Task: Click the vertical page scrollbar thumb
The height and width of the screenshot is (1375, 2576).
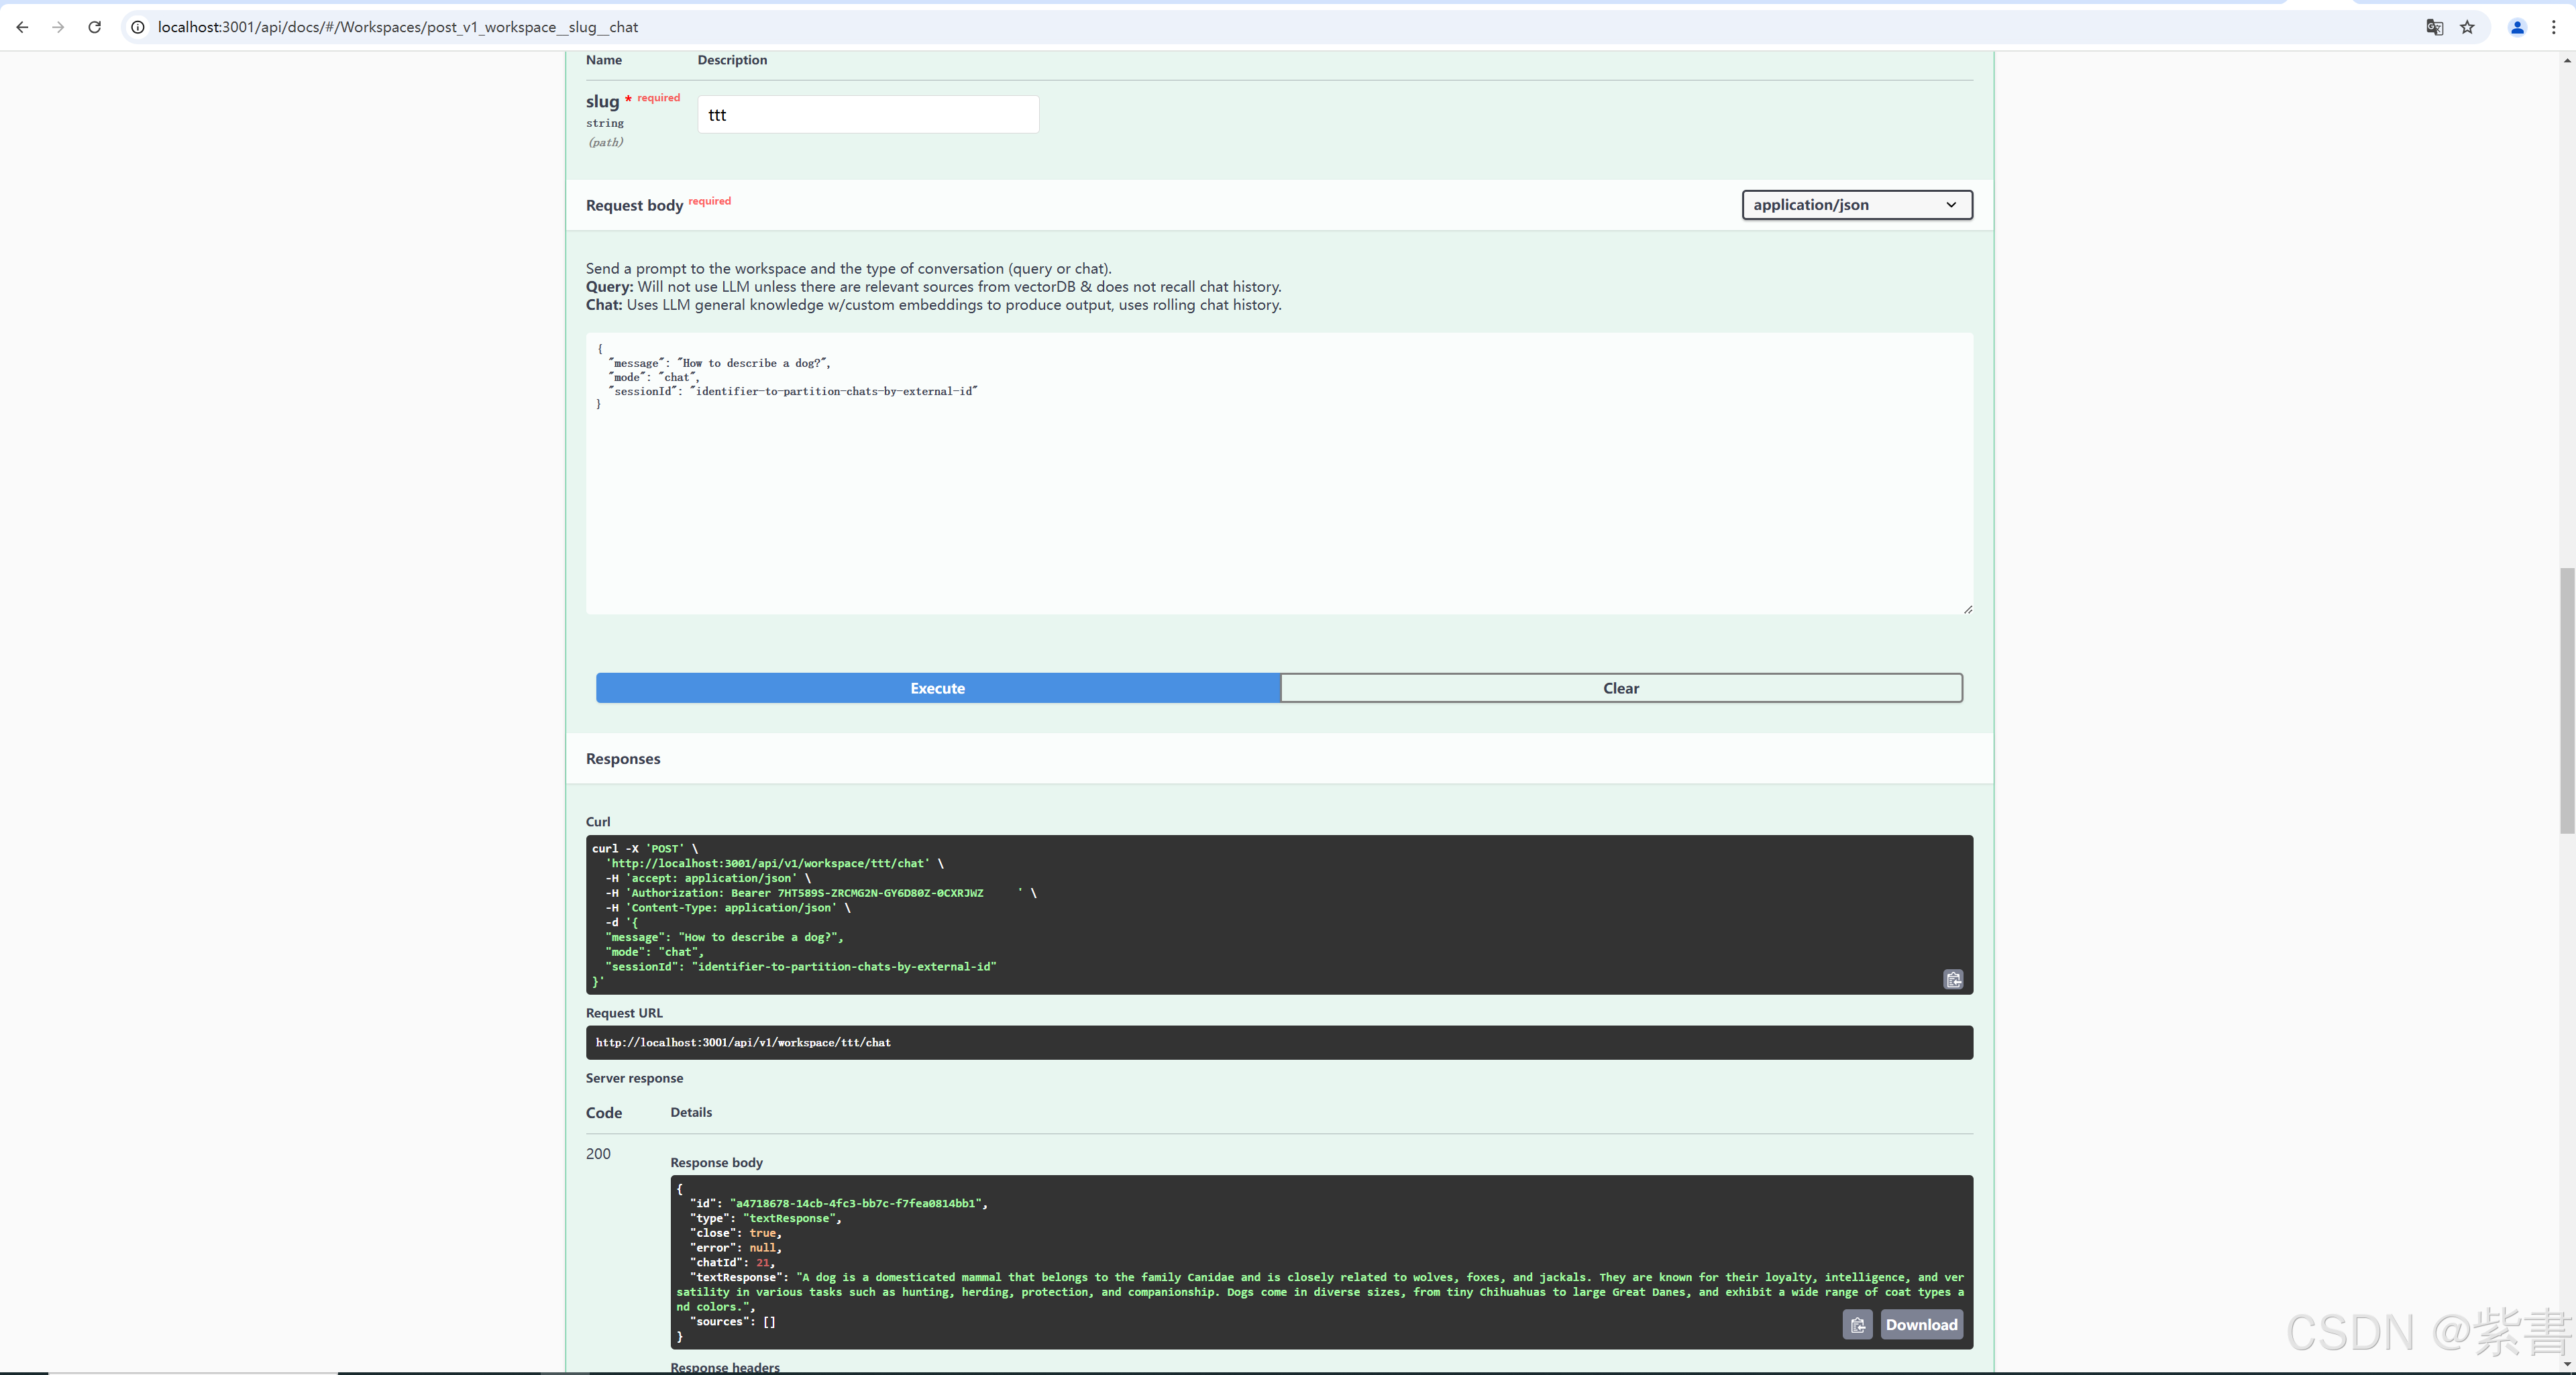Action: [x=2566, y=700]
